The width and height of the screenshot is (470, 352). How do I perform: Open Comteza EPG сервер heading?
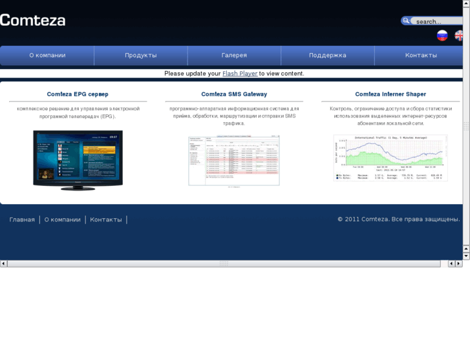(78, 94)
